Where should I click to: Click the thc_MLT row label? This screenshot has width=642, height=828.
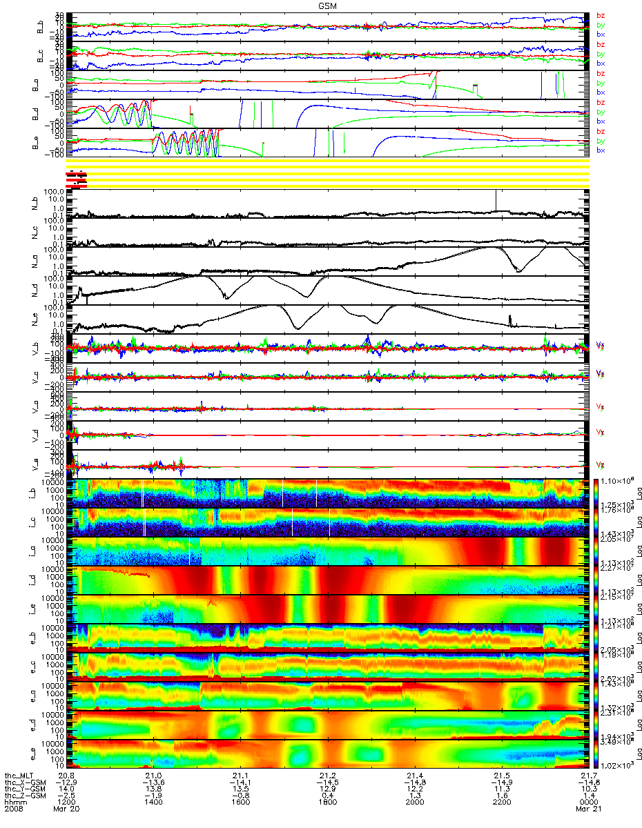point(20,777)
